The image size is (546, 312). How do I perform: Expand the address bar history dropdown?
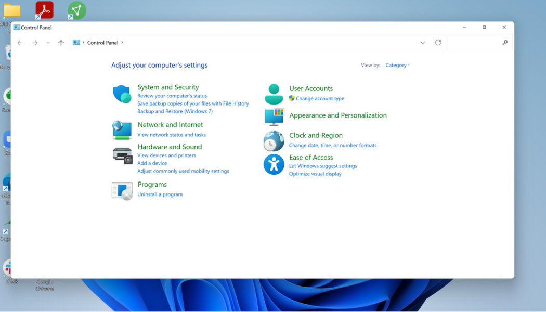pyautogui.click(x=423, y=42)
